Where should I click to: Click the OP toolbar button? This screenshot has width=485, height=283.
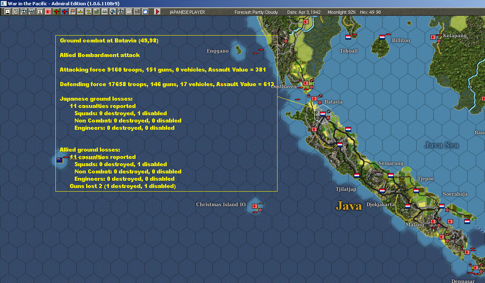(x=129, y=12)
